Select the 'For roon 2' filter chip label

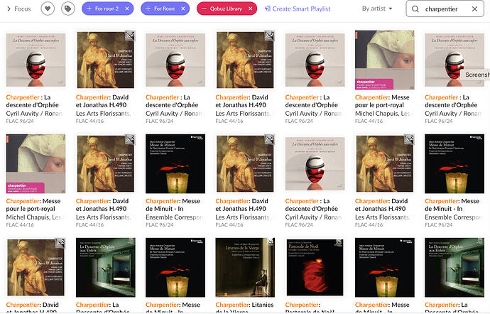(107, 9)
